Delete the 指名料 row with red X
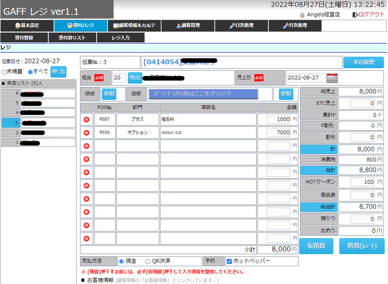The width and height of the screenshot is (388, 284). pyautogui.click(x=86, y=119)
